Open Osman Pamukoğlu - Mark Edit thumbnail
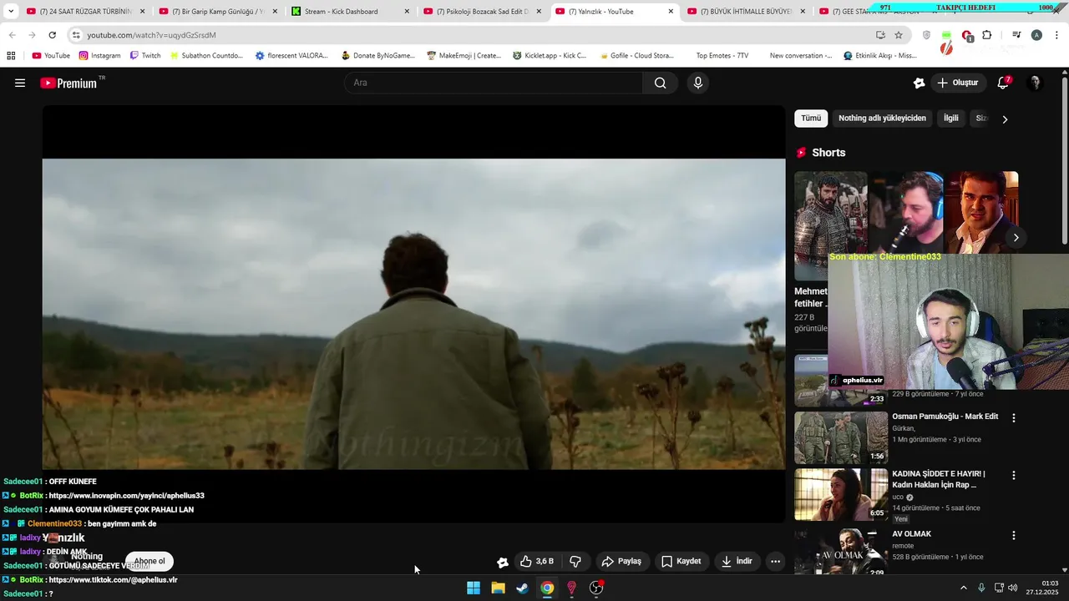 [841, 437]
